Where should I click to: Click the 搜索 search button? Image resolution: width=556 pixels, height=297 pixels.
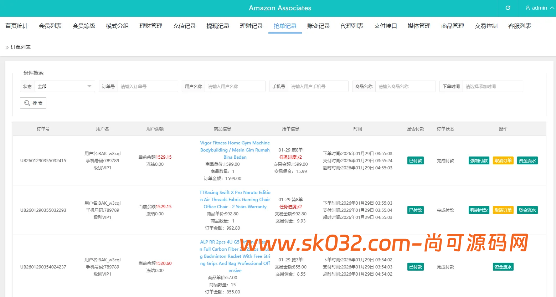33,103
